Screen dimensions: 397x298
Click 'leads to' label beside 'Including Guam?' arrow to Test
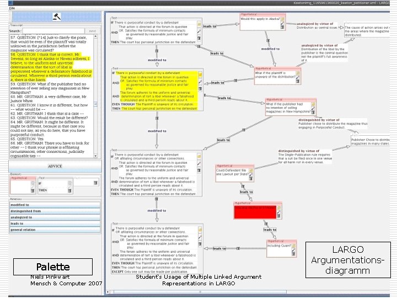click(x=219, y=248)
